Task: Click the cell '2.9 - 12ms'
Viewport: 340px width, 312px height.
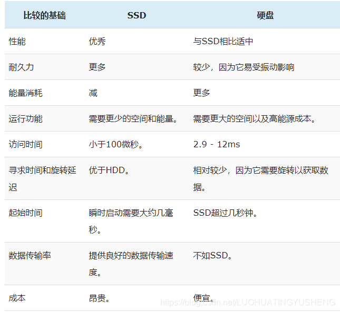Action: pyautogui.click(x=217, y=144)
